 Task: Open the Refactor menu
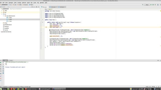(x=24, y=3)
